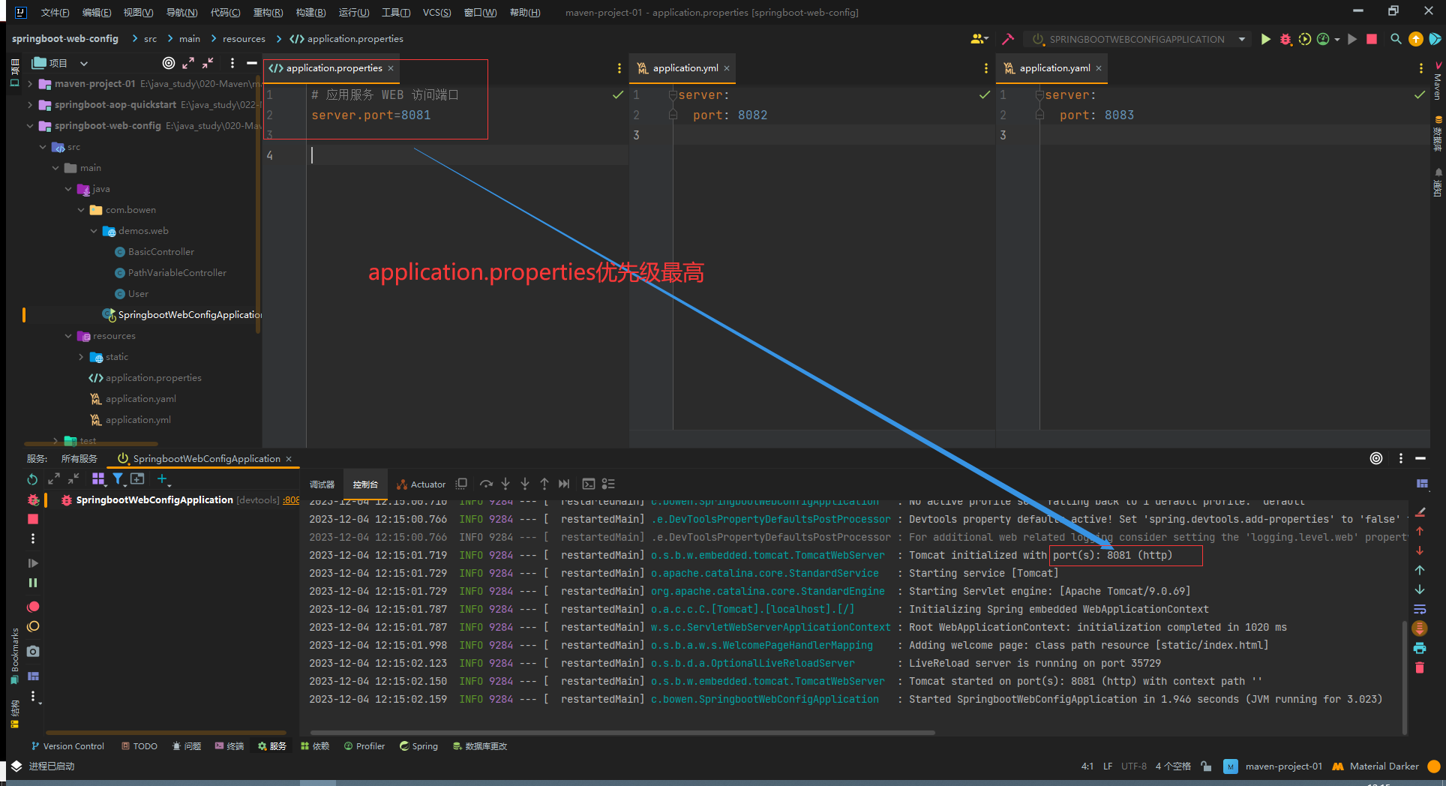Viewport: 1446px width, 786px height.
Task: Open the Version Control tool window button
Action: click(x=67, y=746)
